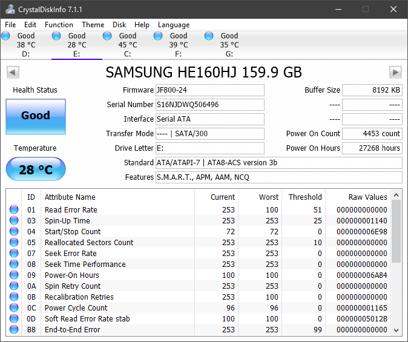Click the Good health status button
This screenshot has width=408, height=342.
tap(36, 117)
